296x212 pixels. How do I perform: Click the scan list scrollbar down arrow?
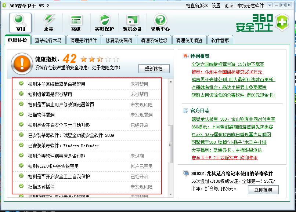pos(171,194)
